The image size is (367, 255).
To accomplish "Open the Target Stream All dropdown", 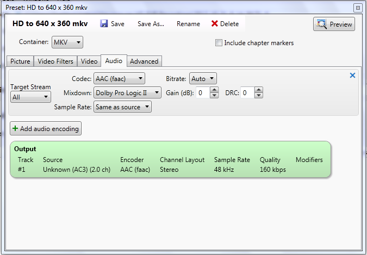I will pos(30,97).
